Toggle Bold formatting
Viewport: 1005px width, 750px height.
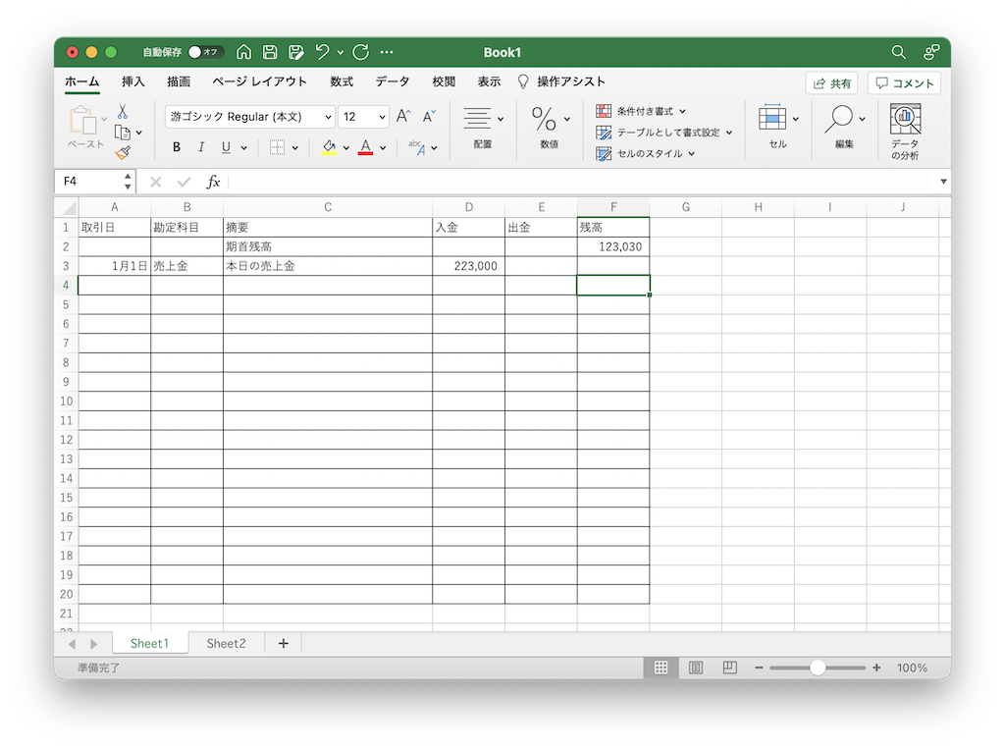pyautogui.click(x=177, y=147)
